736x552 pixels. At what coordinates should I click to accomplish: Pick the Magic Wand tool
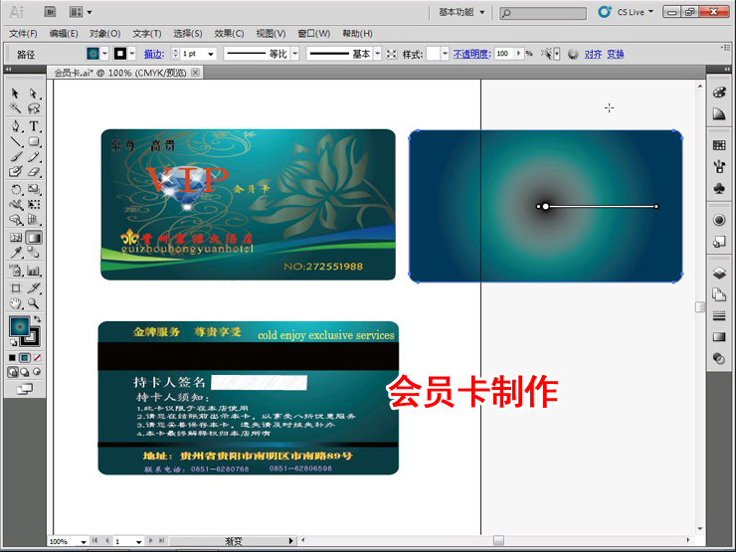[16, 109]
